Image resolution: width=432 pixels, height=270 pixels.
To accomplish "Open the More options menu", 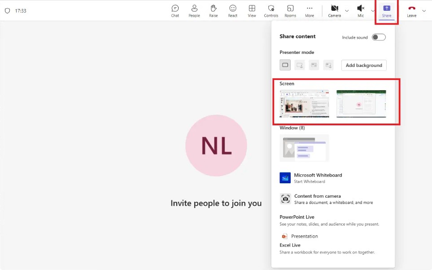I will [310, 11].
